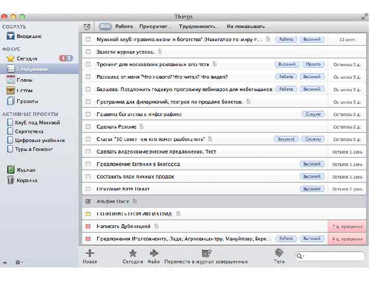The height and width of the screenshot is (281, 374).
Task: Toggle fullscreen arrows in title bar
Action: point(365,17)
